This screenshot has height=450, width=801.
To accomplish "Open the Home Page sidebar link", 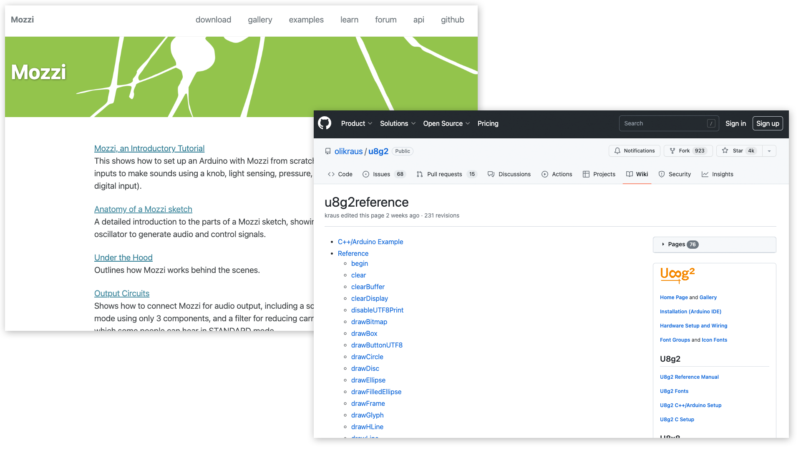I will [x=674, y=297].
